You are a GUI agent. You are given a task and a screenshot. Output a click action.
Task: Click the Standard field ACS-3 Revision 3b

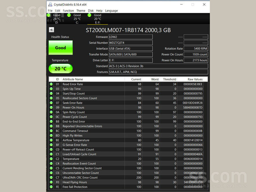point(158,66)
